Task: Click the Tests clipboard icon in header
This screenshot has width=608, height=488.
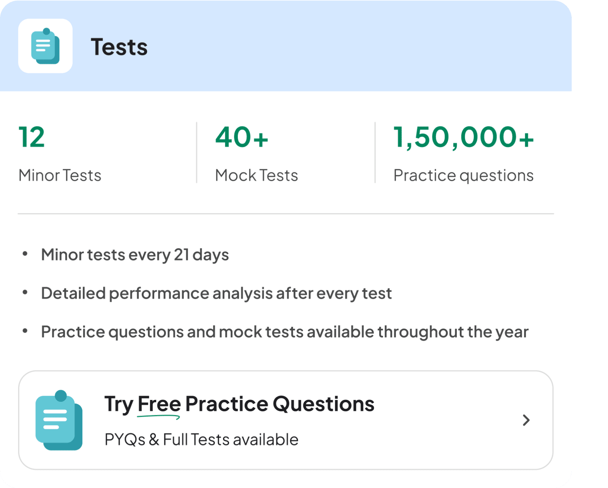Action: click(45, 46)
